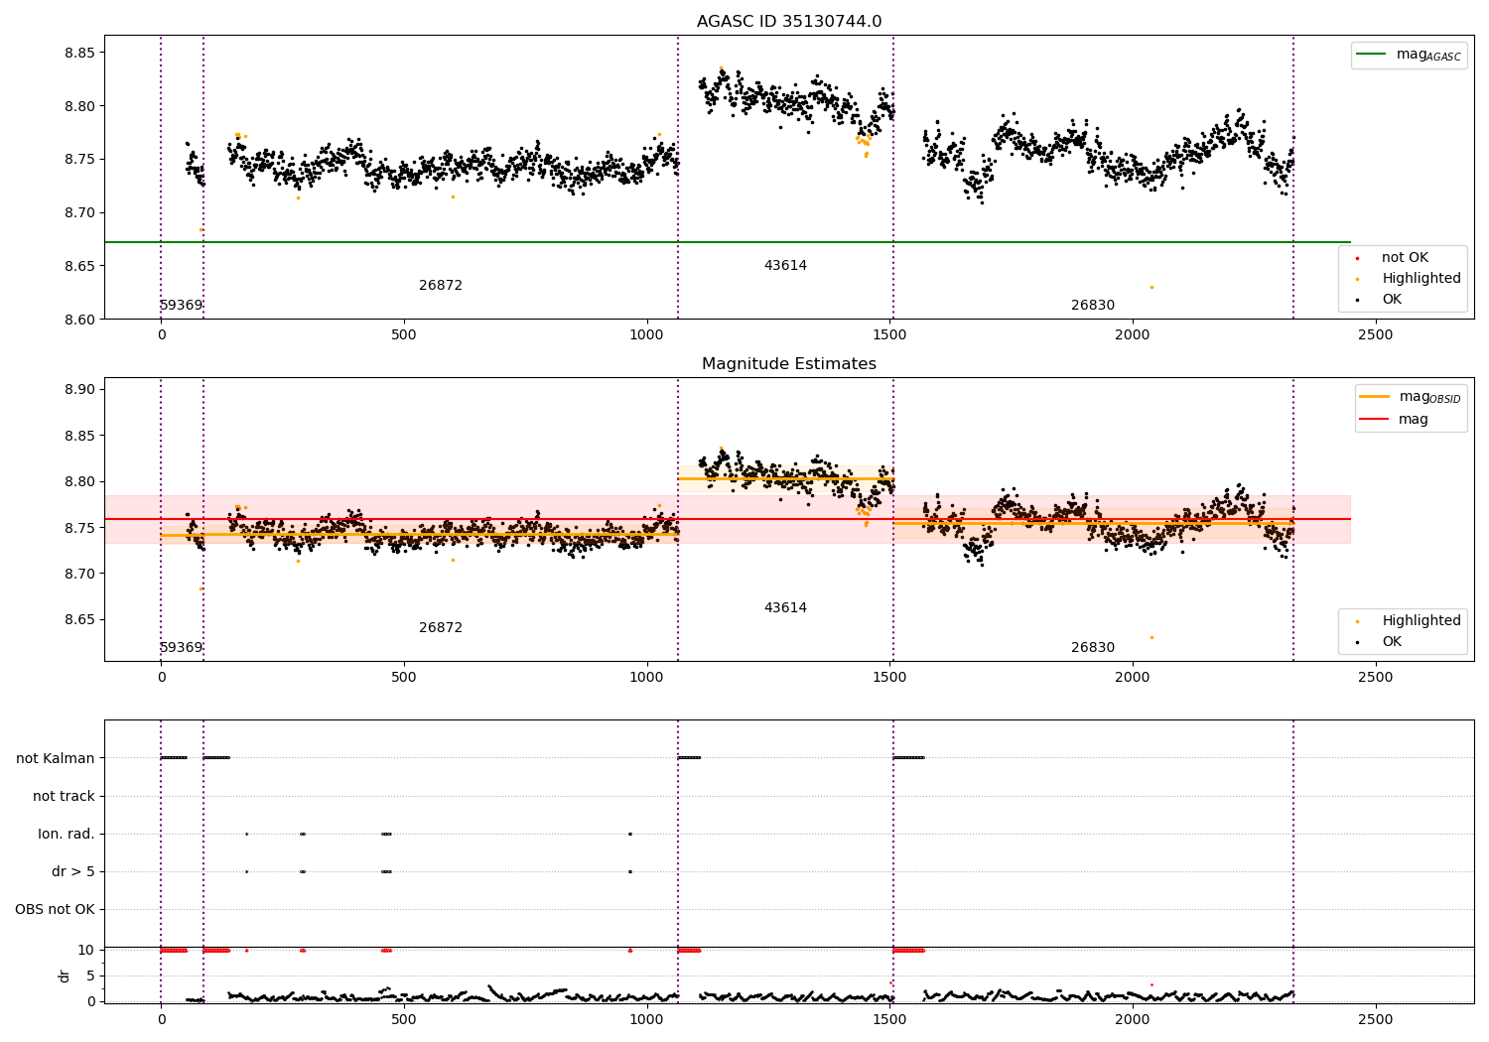Click obsid label 43614 in the middle plot
This screenshot has height=1042, width=1489.
785,608
